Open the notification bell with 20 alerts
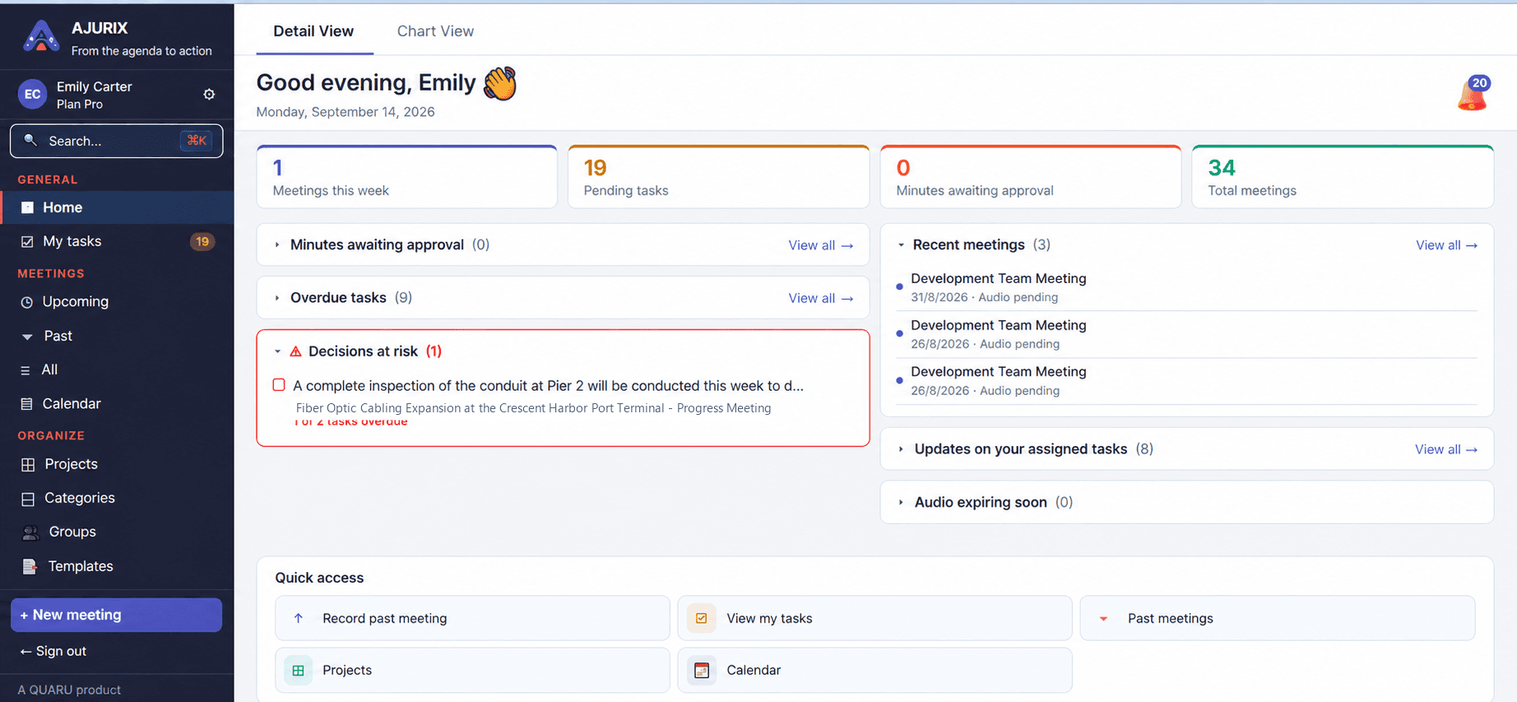This screenshot has height=702, width=1517. [1473, 93]
